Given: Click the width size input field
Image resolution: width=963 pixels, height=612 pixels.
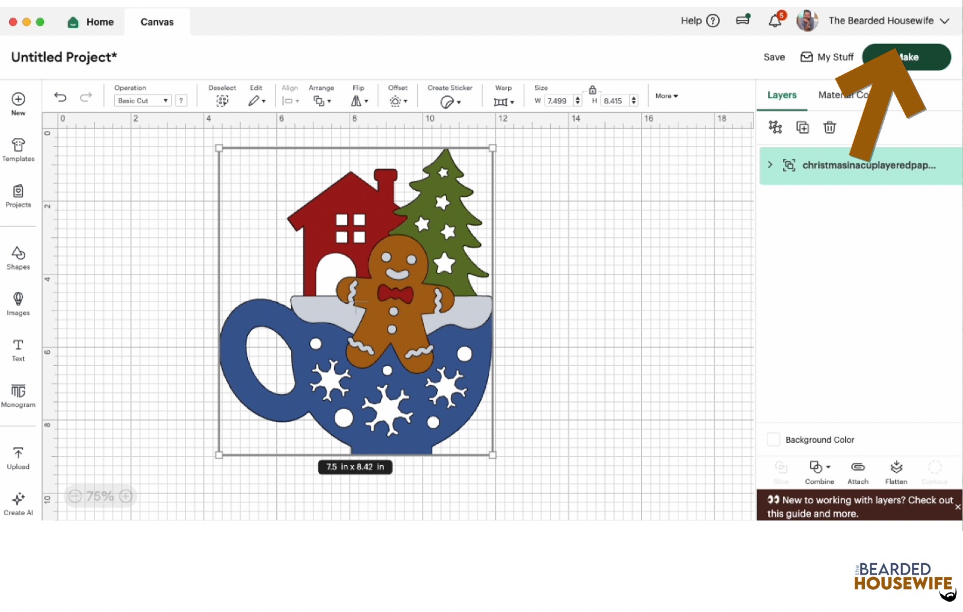Looking at the screenshot, I should click(x=557, y=100).
